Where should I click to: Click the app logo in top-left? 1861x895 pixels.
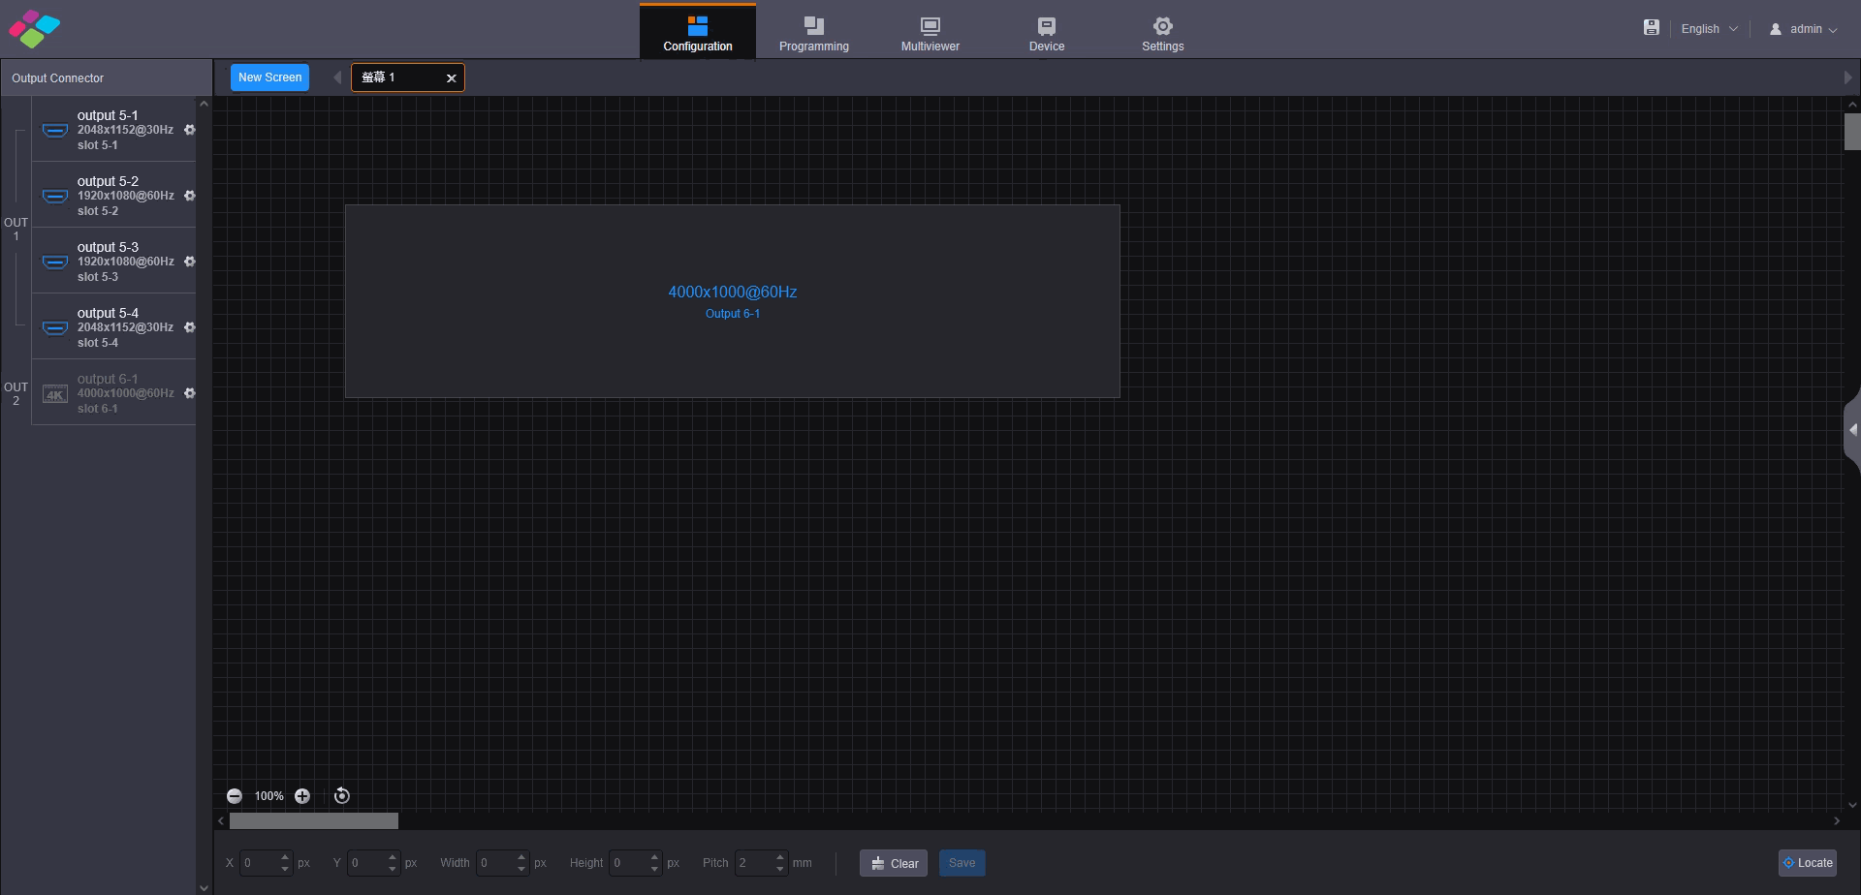[34, 29]
